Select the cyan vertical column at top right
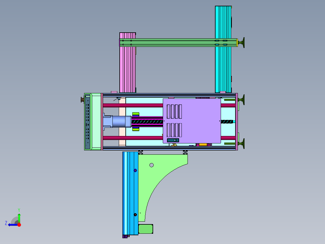 223,66
